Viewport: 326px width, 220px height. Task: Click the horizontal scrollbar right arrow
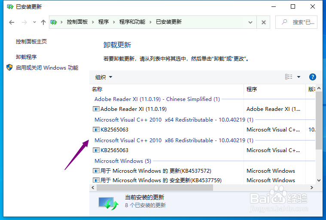(x=311, y=188)
